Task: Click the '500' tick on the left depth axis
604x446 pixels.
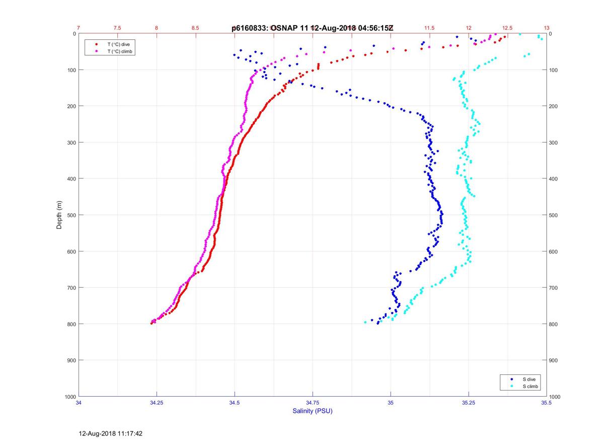Action: (x=71, y=215)
